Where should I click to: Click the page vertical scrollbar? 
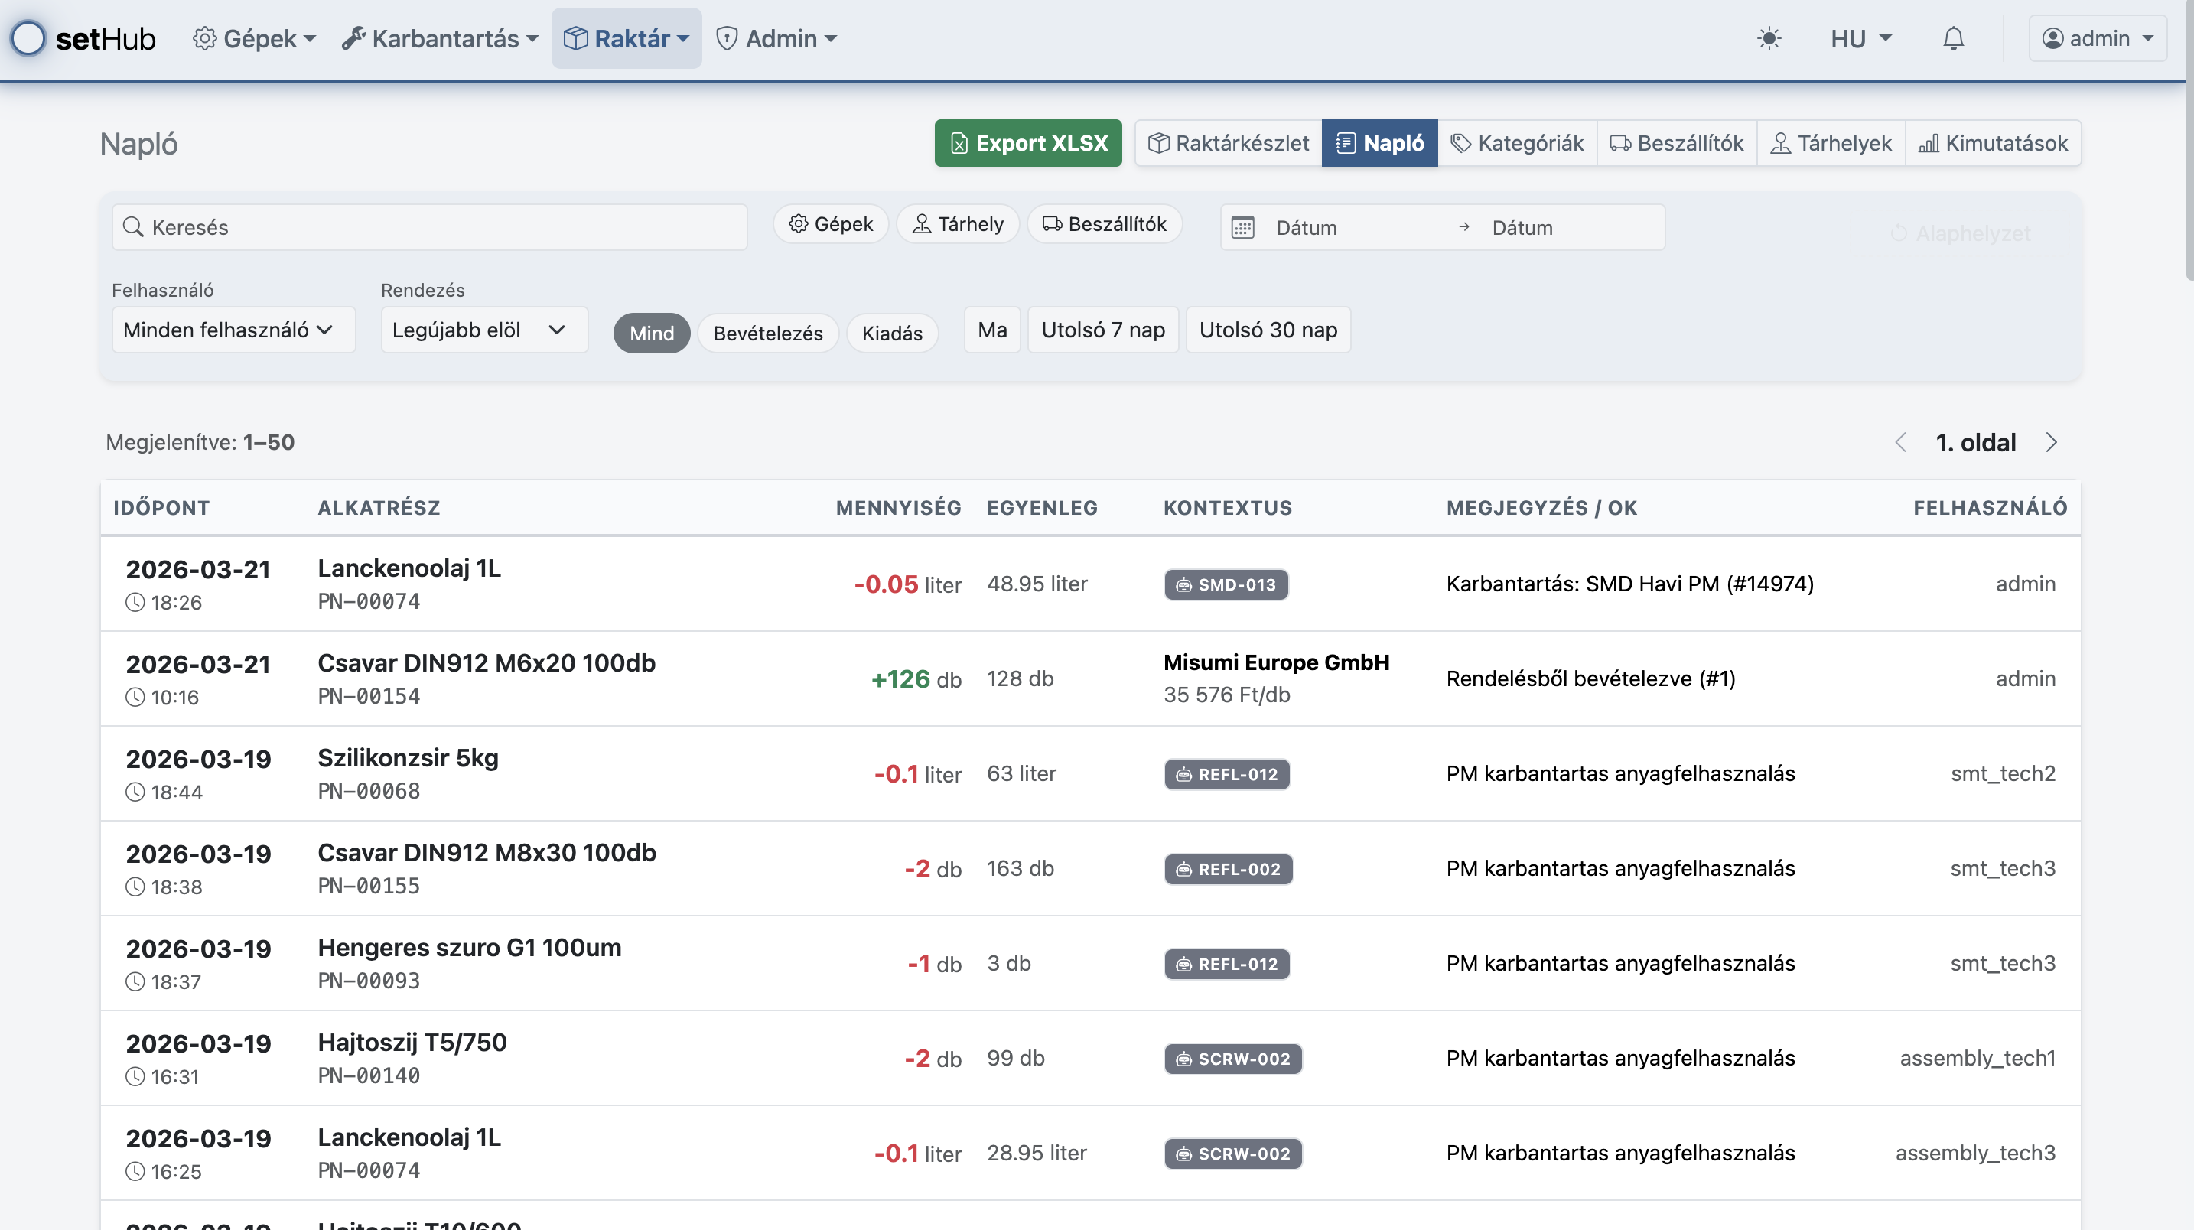point(2188,171)
